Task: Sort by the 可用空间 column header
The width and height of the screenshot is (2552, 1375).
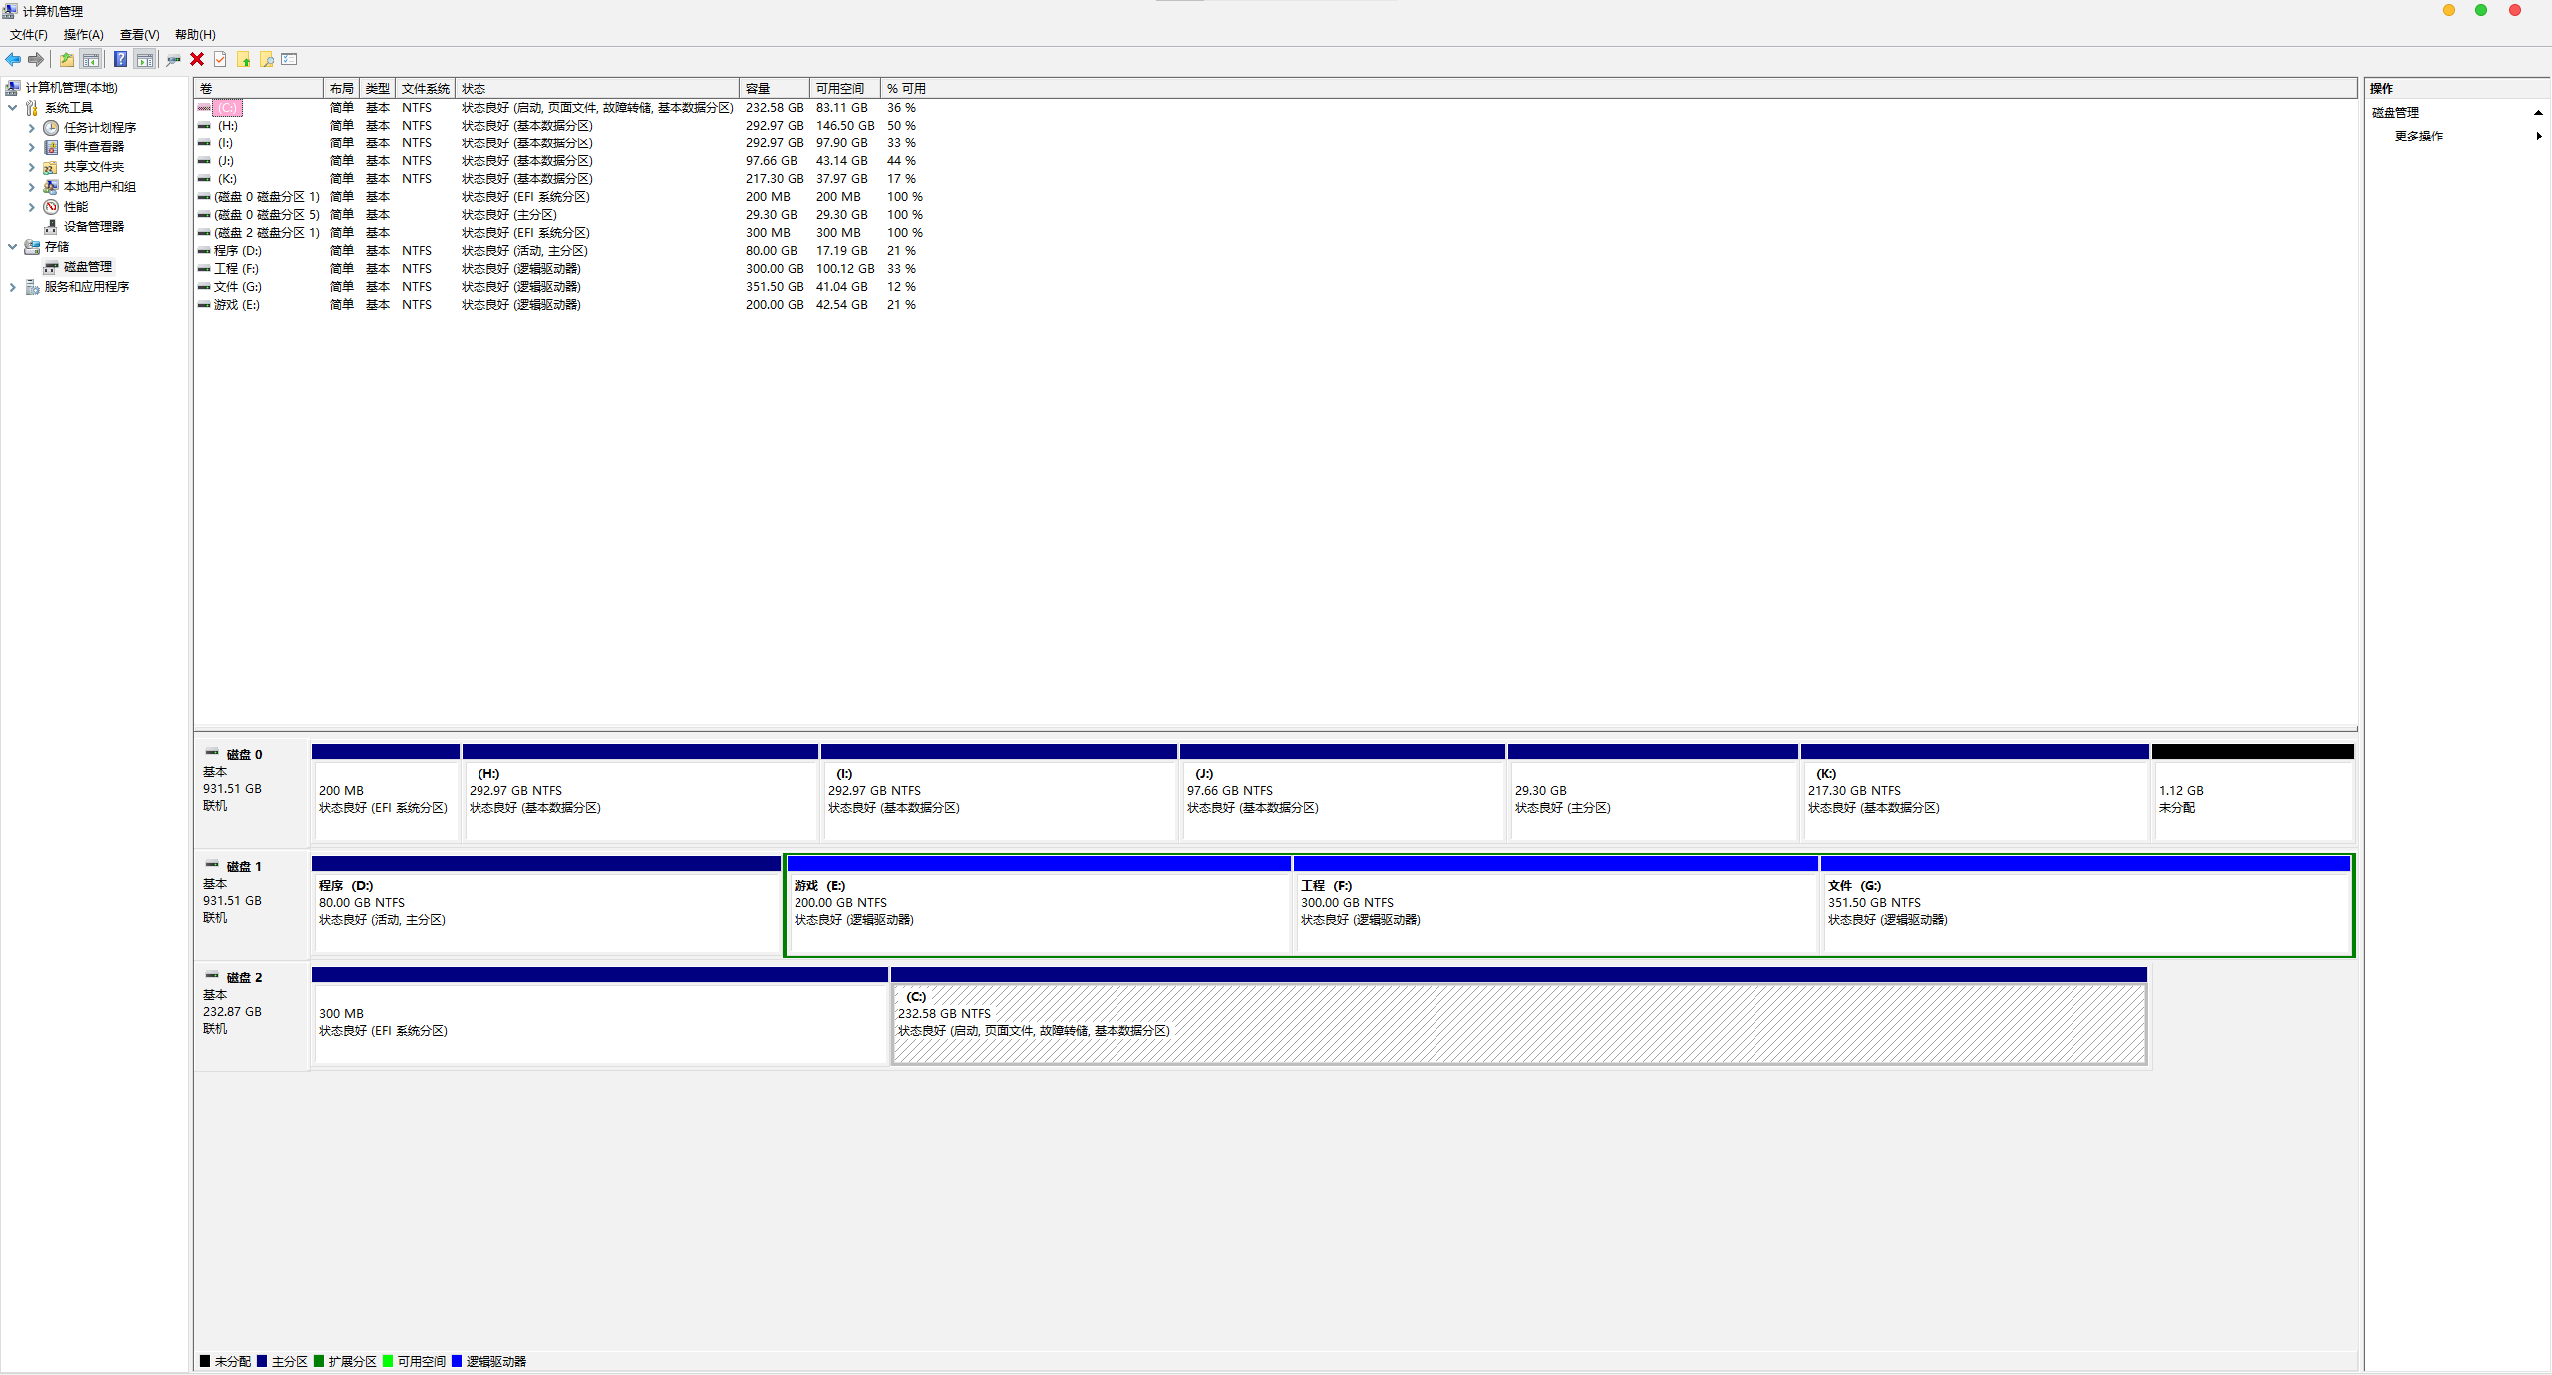Action: [x=839, y=89]
